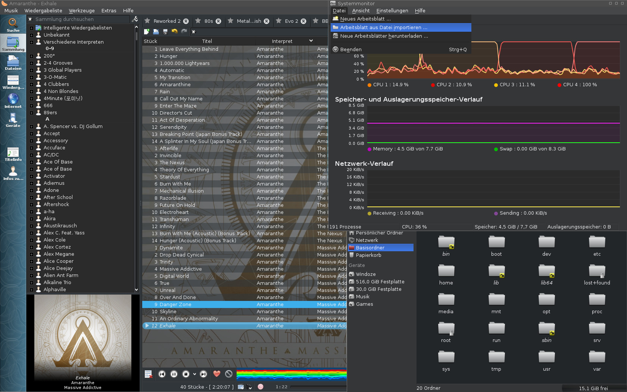The width and height of the screenshot is (627, 392).
Task: Open the Werkzeuge menu
Action: 82,10
